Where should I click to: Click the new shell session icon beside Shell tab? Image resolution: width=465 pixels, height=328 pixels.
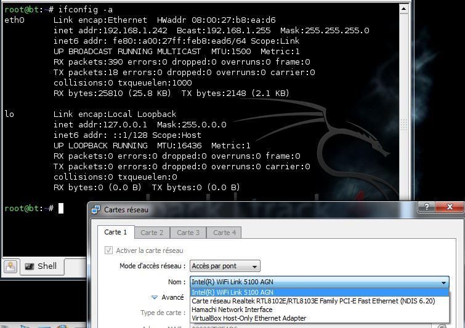pyautogui.click(x=10, y=266)
